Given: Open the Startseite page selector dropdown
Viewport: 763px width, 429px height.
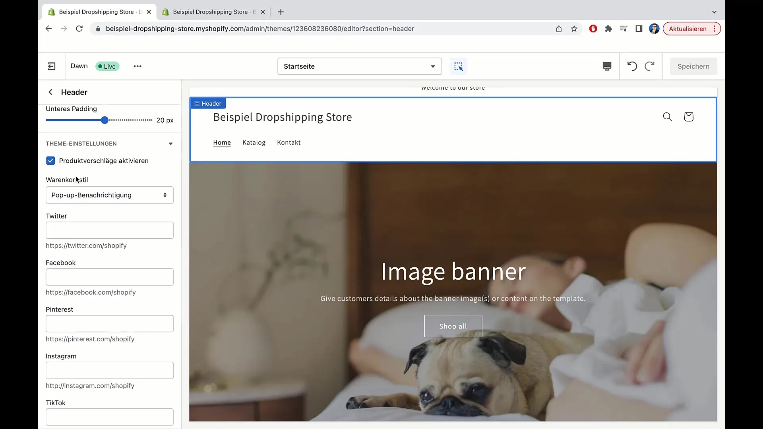Looking at the screenshot, I should click(360, 66).
